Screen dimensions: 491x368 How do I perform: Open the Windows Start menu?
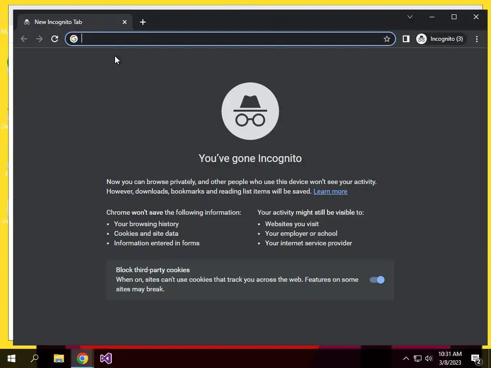12,358
